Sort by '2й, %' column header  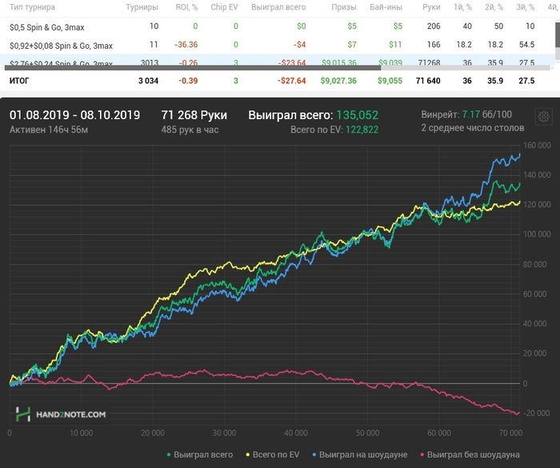click(x=494, y=7)
